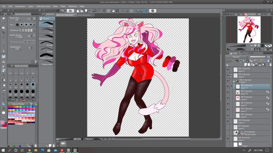Select the Flip hair back layer
This screenshot has height=153, width=273.
click(252, 133)
